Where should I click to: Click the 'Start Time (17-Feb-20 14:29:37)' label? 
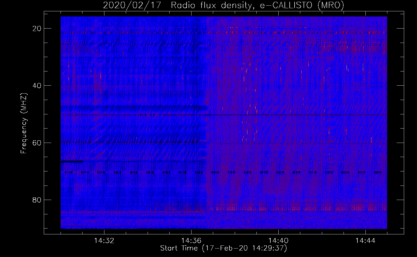tap(223, 248)
